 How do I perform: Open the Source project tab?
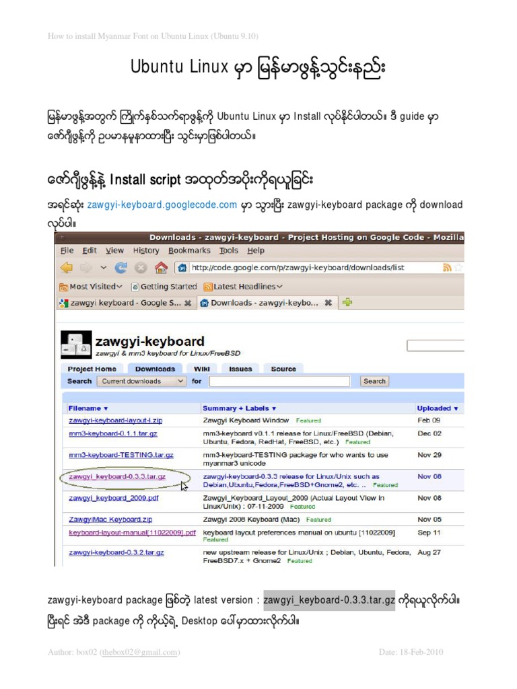[x=283, y=369]
